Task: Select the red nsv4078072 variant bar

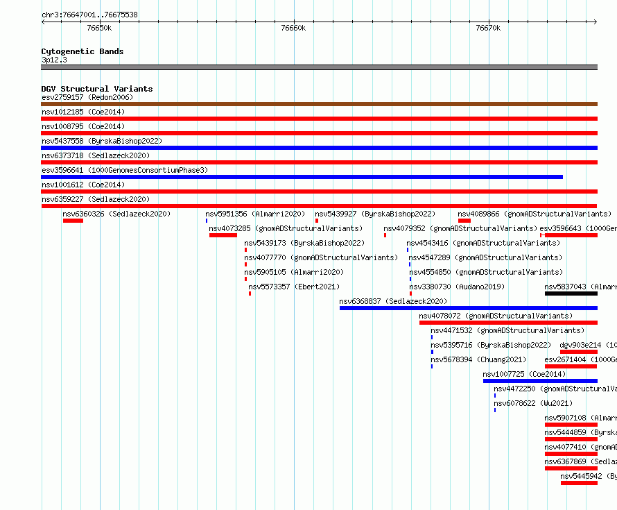Action: click(x=508, y=323)
